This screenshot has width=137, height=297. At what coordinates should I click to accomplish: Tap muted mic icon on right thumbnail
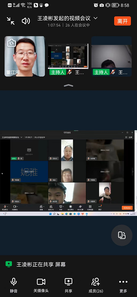pos(113,72)
